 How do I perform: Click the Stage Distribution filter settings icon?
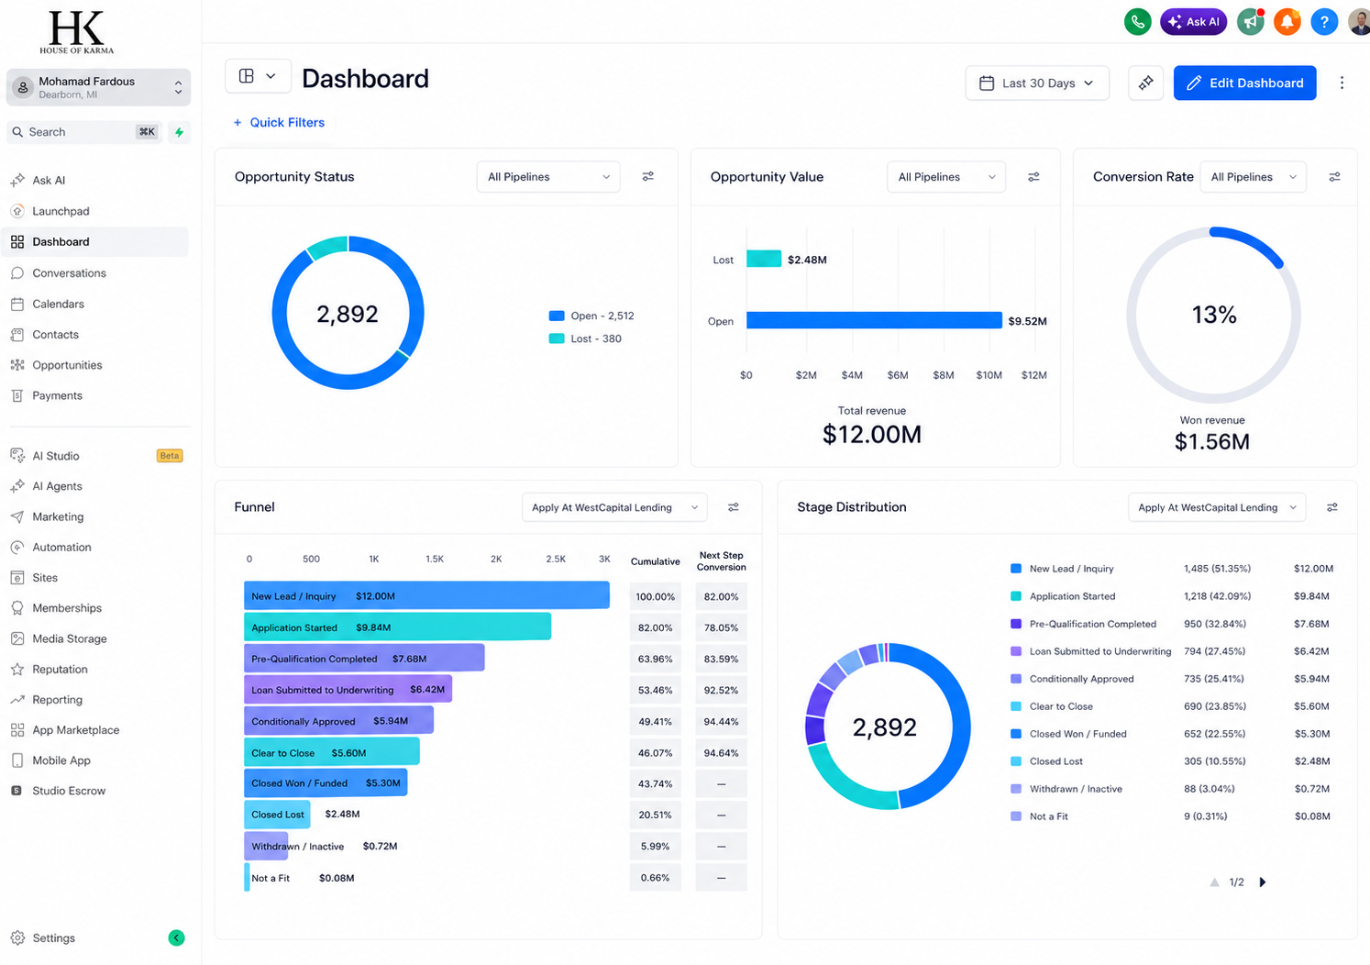[1332, 507]
